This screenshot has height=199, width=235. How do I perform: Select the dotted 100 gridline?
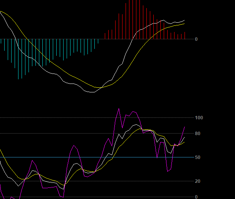pyautogui.click(x=58, y=118)
